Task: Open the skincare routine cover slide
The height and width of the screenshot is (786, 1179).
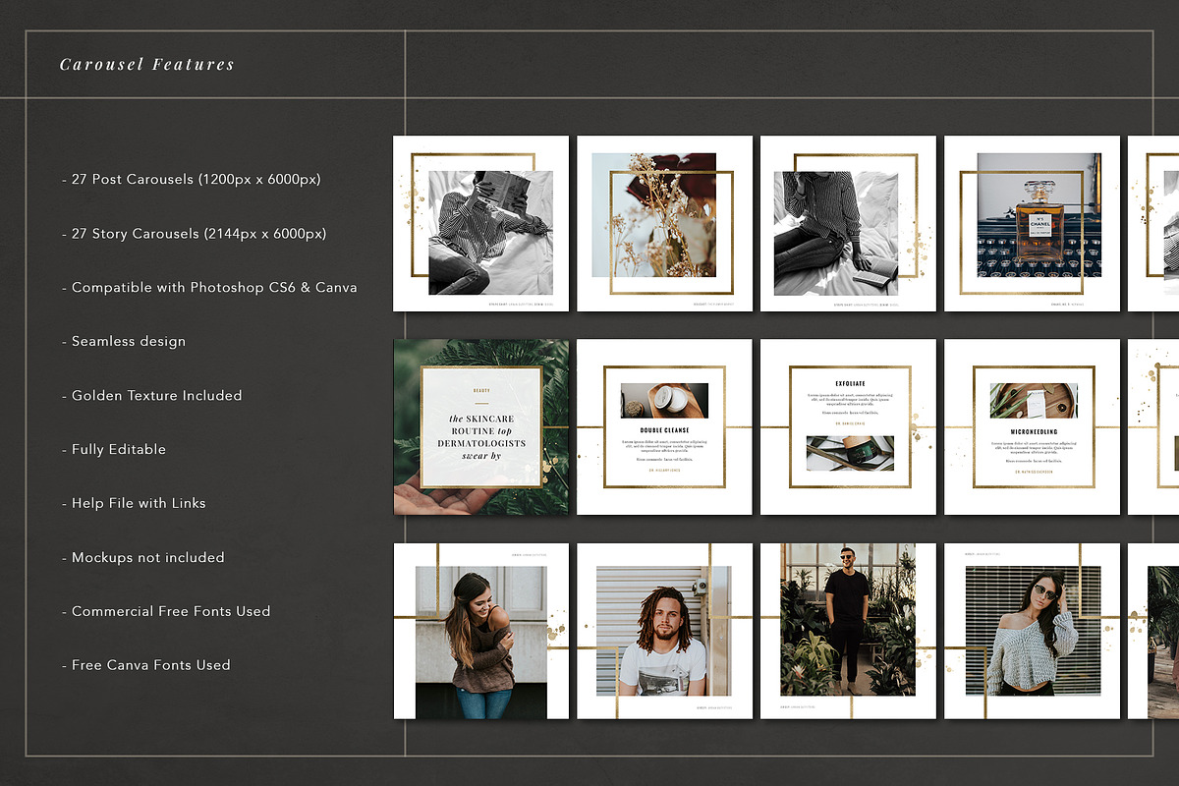Action: pos(480,427)
